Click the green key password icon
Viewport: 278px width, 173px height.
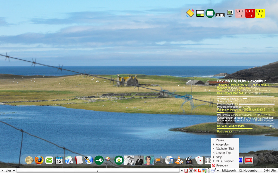point(99,160)
